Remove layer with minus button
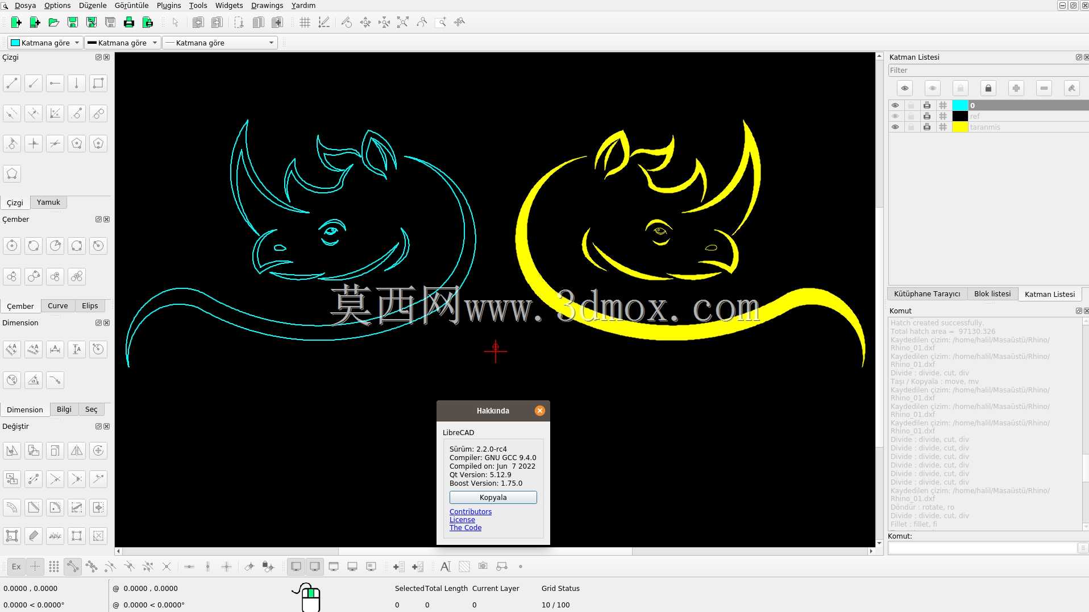This screenshot has height=612, width=1089. pos(1044,88)
